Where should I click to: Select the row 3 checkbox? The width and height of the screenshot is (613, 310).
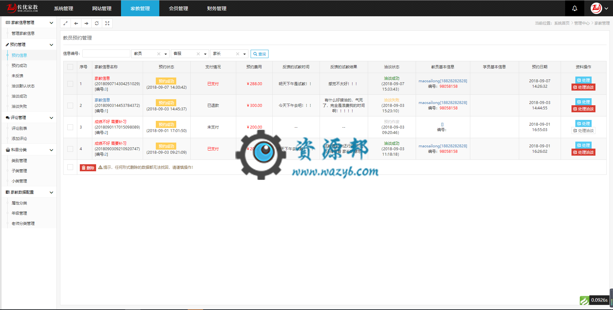click(x=70, y=127)
